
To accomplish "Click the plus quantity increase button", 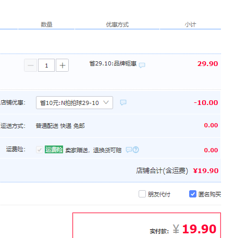I will (62, 65).
